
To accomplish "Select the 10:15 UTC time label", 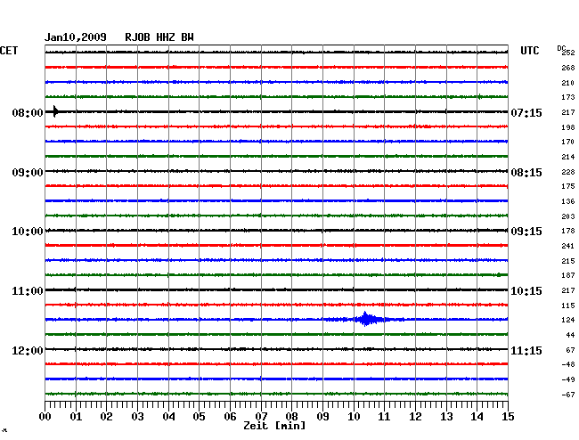I will (526, 291).
